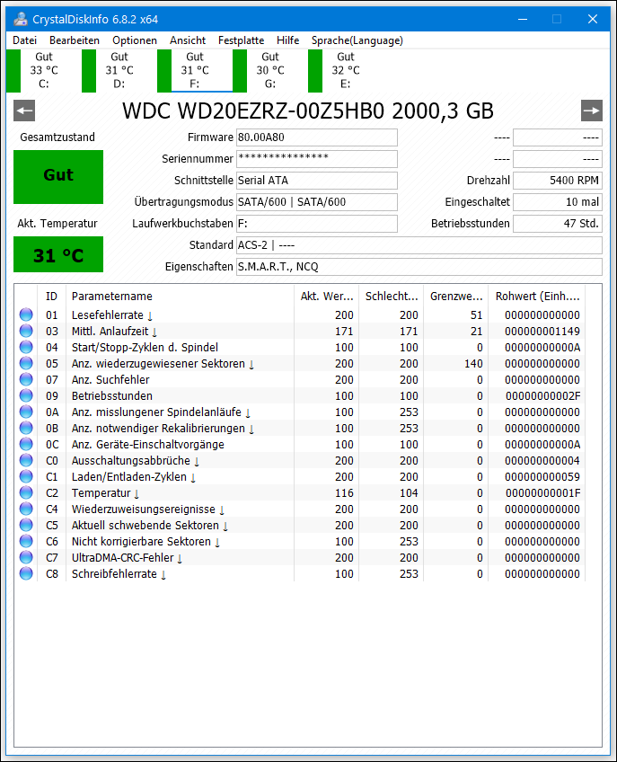The image size is (617, 762).
Task: Click the Firmware field 80.00A80
Action: 317,137
